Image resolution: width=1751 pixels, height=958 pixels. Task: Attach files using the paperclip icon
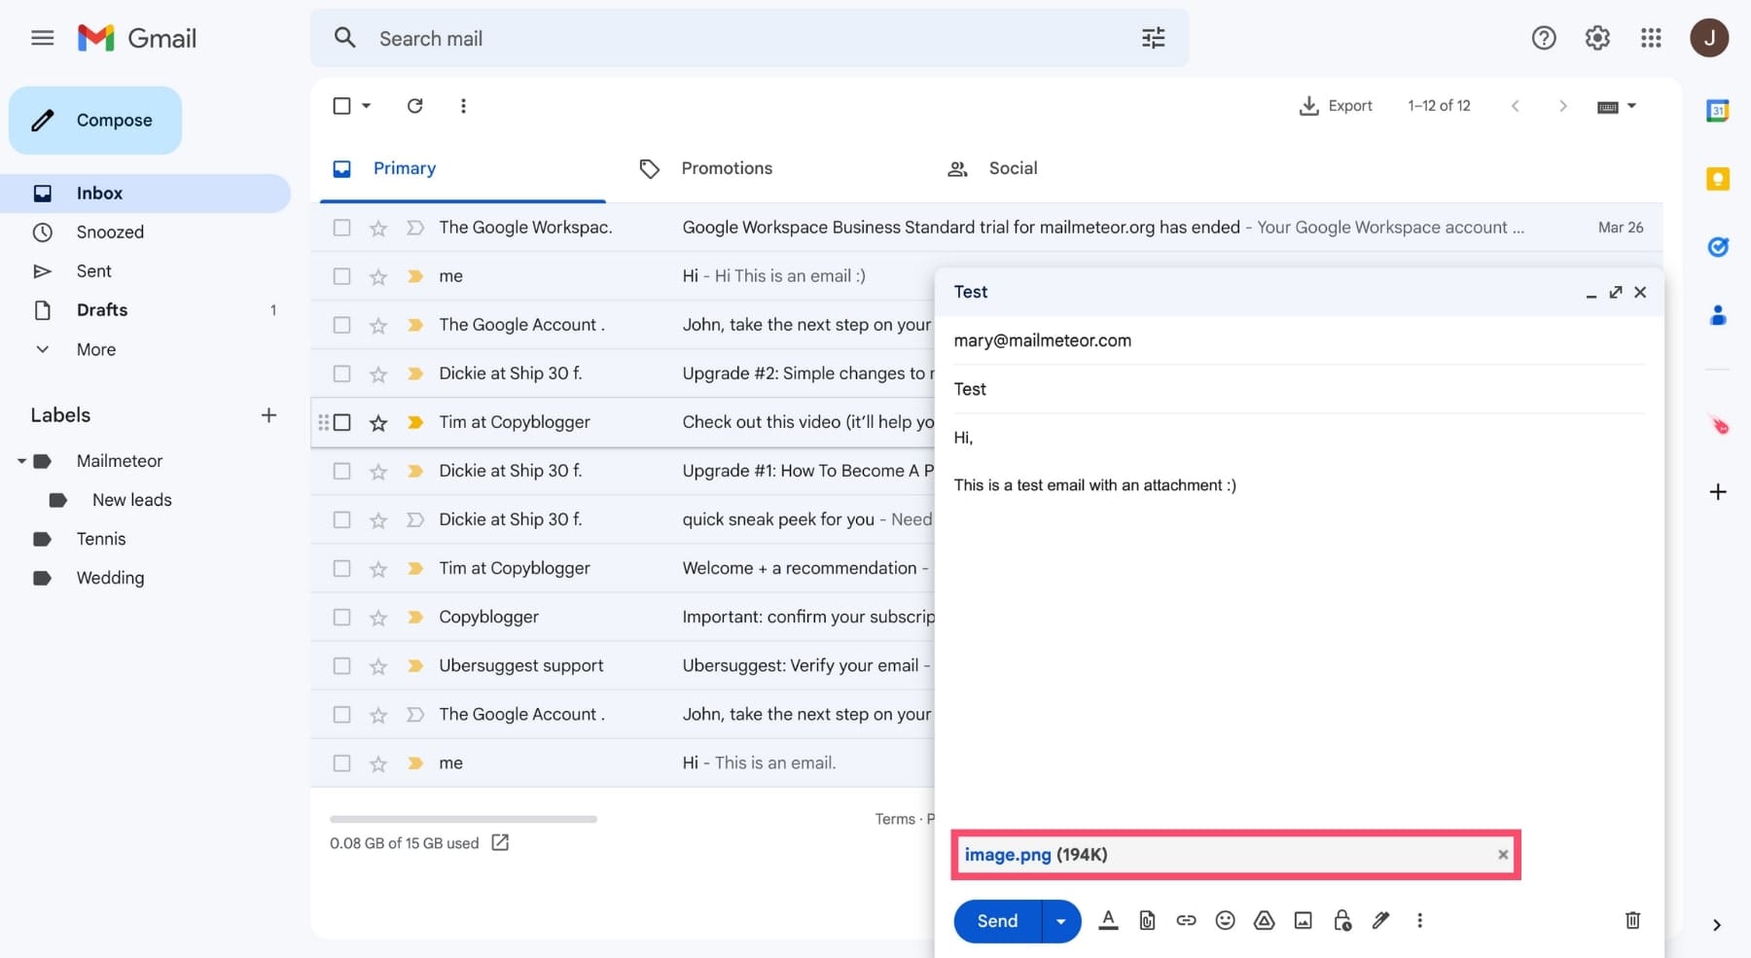[x=1147, y=920]
